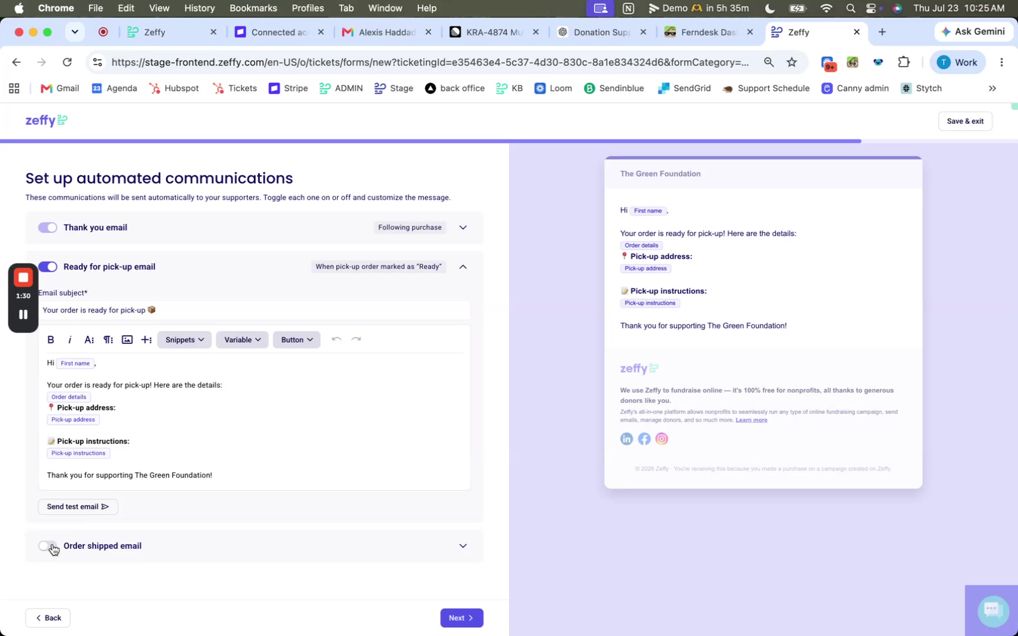
Task: Stop the screen recording
Action: pos(24,277)
